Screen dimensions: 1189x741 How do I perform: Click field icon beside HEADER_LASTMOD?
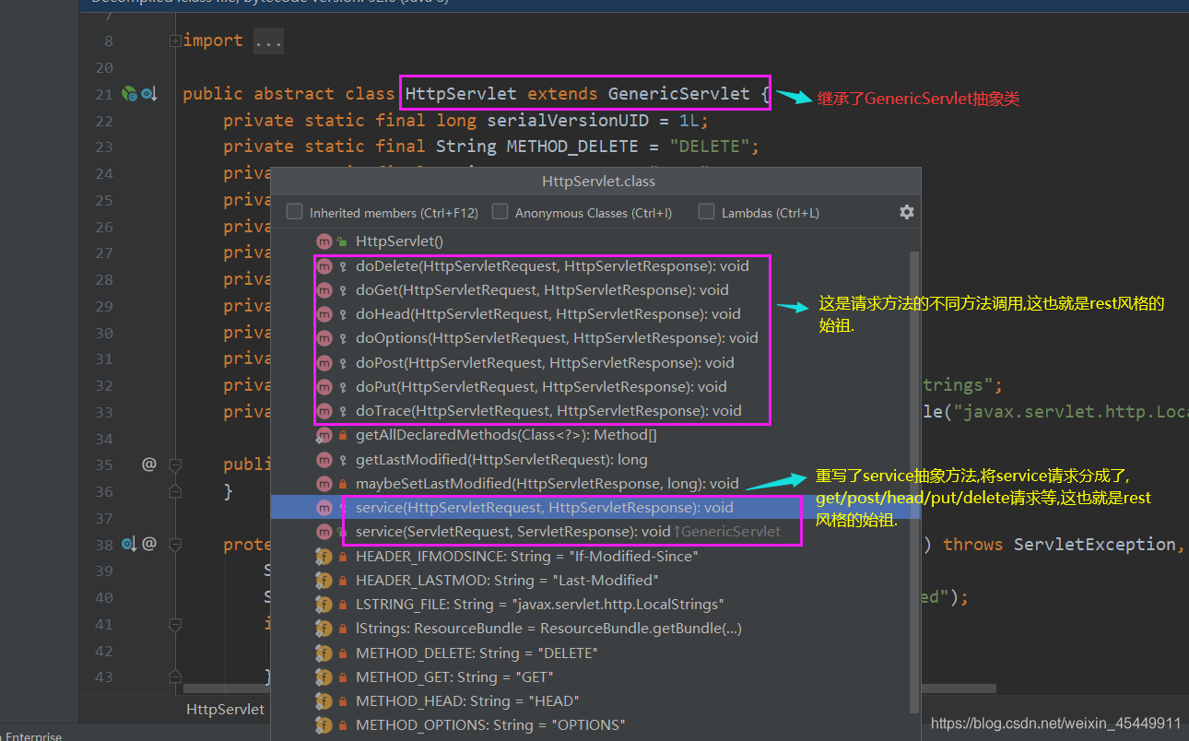point(324,580)
